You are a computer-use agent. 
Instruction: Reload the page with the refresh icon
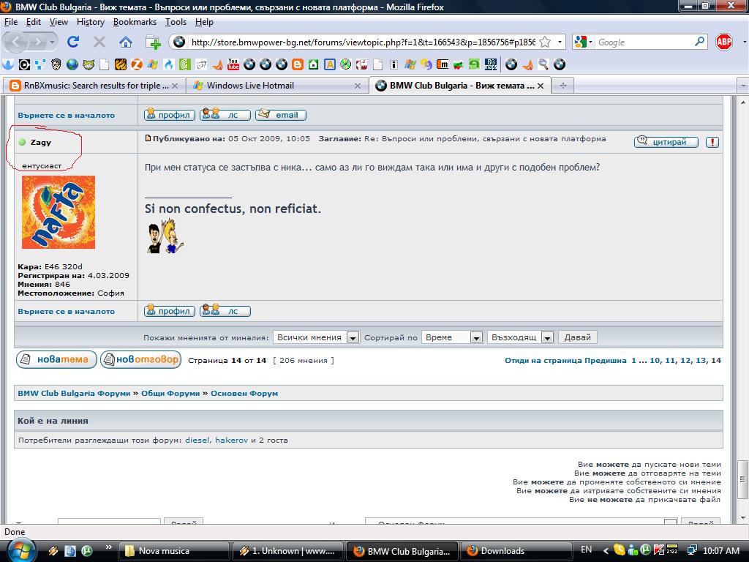click(73, 42)
